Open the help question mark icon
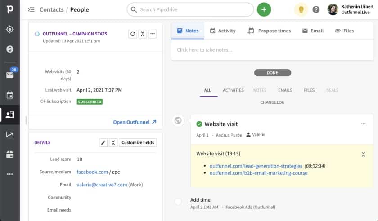Viewport: 378px width, 221px height. [316, 9]
